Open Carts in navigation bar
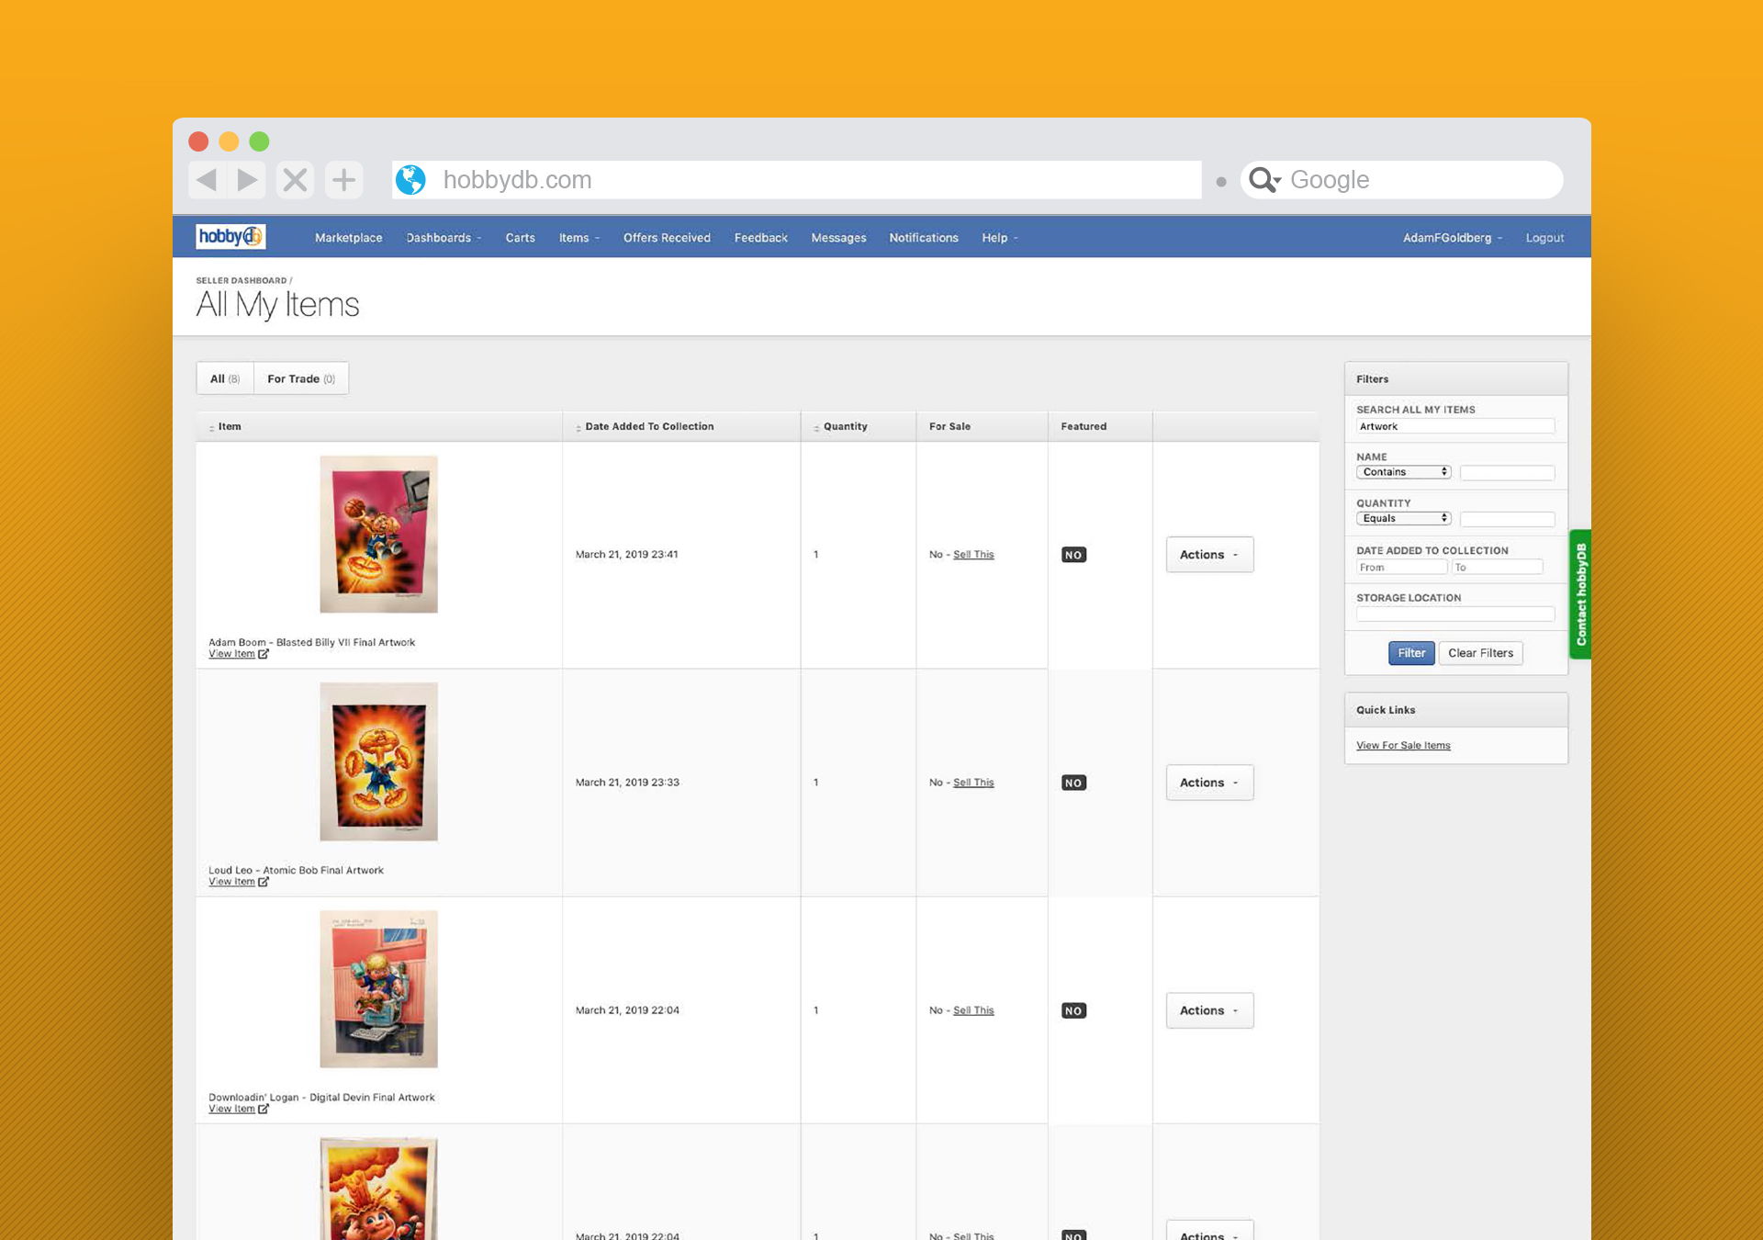1763x1240 pixels. pos(520,238)
